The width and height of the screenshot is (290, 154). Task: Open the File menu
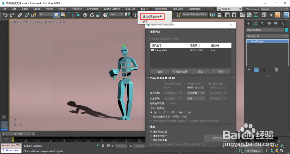4,9
